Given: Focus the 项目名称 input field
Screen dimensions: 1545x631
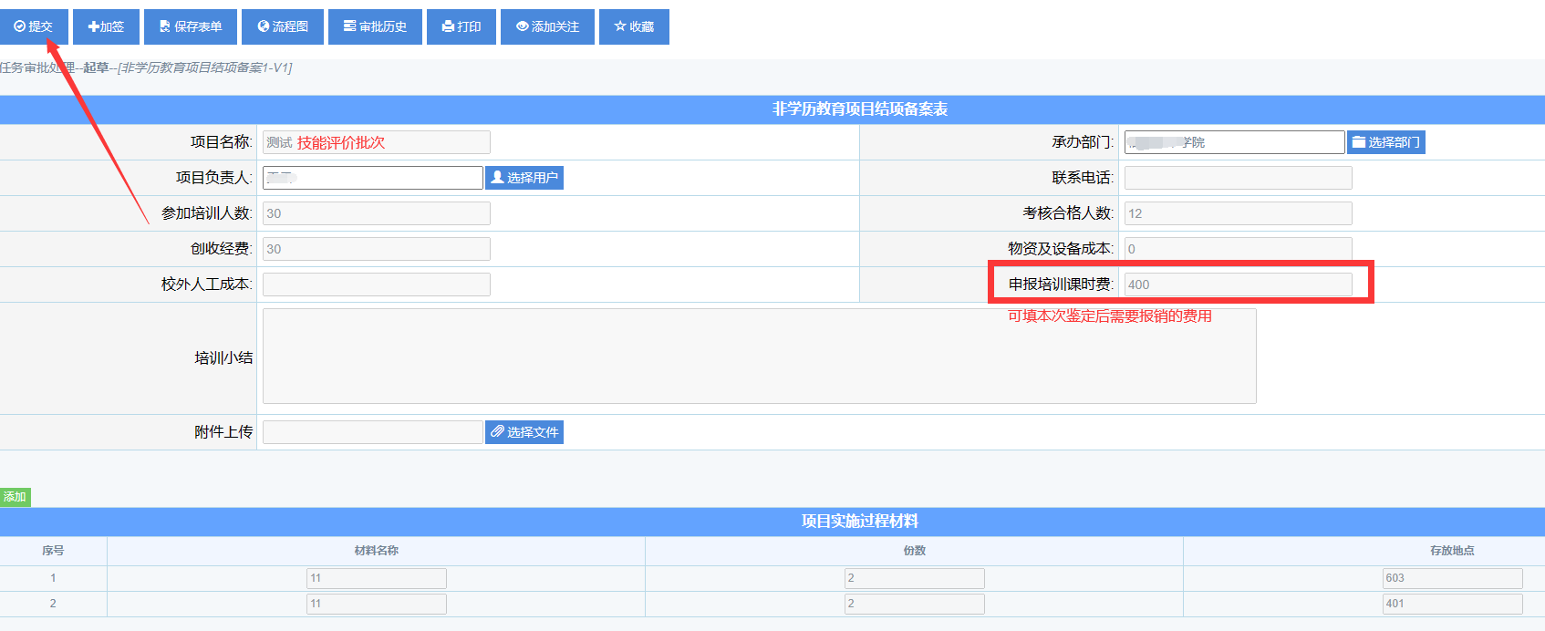Looking at the screenshot, I should click(x=376, y=142).
